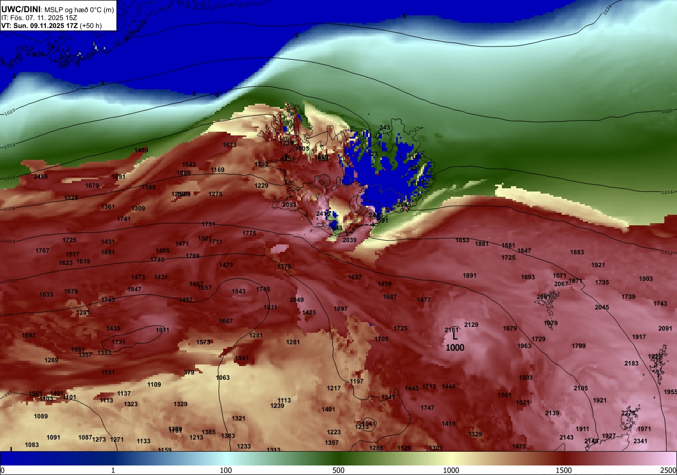
Task: Click the map value 2139
Action: click(552, 413)
